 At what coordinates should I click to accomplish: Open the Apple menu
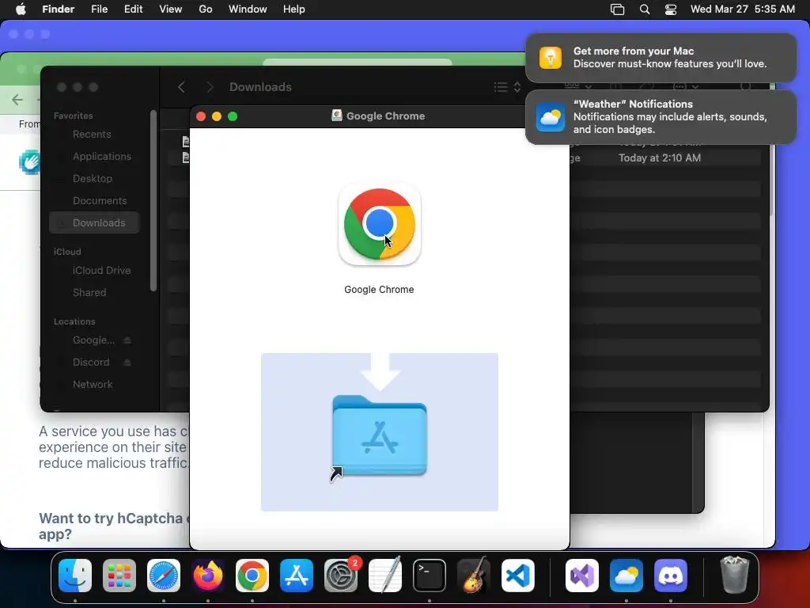pos(21,9)
